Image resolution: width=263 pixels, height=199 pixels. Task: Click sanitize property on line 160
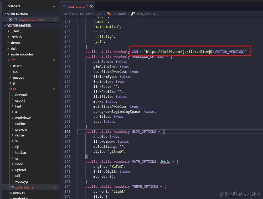[101, 117]
